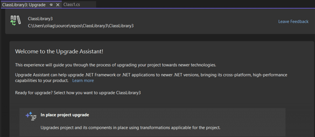Click the sparkle icon beside In place project upgrade

pos(31,116)
